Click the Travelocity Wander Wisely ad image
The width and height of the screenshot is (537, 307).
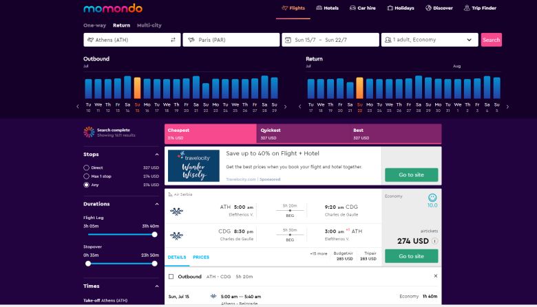point(193,166)
